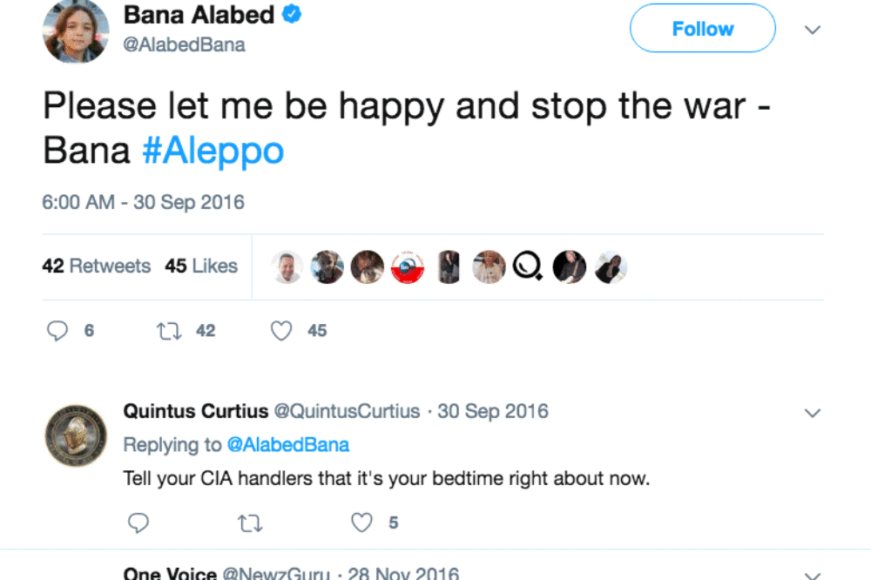This screenshot has height=580, width=871.
Task: Expand the main tweet's options chevron
Action: (812, 30)
